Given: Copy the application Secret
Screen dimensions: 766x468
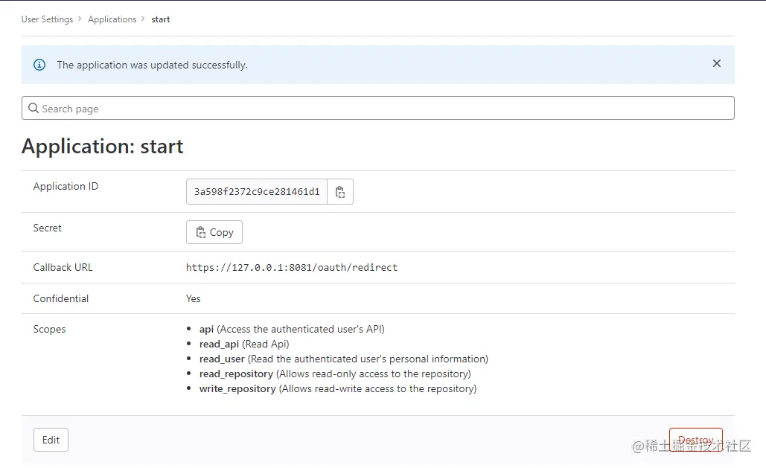Looking at the screenshot, I should coord(214,232).
